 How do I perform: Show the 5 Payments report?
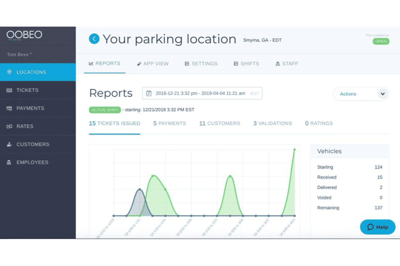click(x=170, y=123)
